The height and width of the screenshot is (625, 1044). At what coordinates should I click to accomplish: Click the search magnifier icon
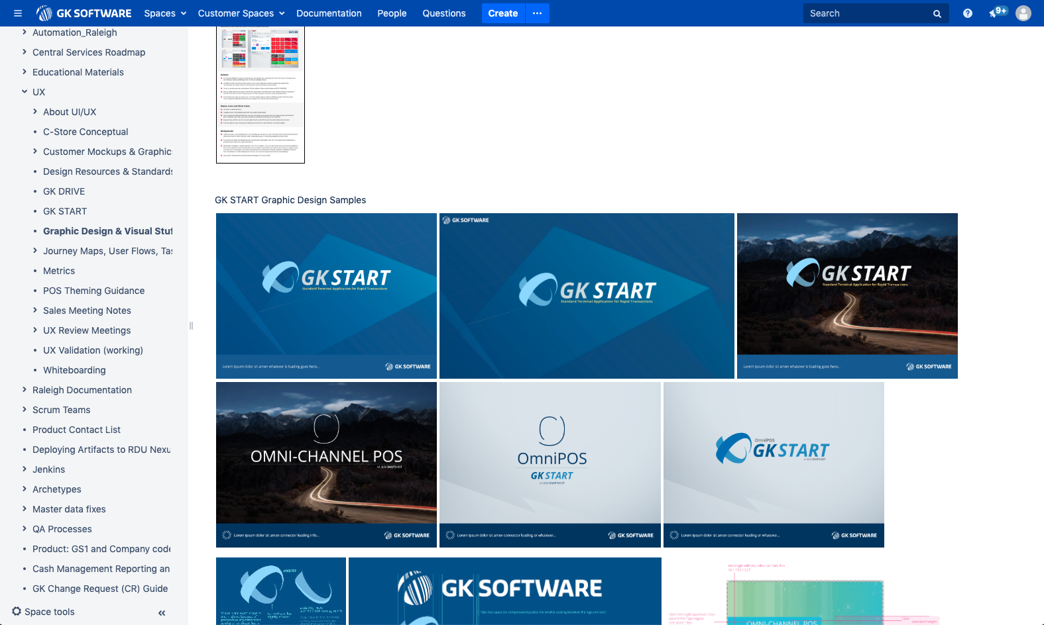pyautogui.click(x=937, y=14)
